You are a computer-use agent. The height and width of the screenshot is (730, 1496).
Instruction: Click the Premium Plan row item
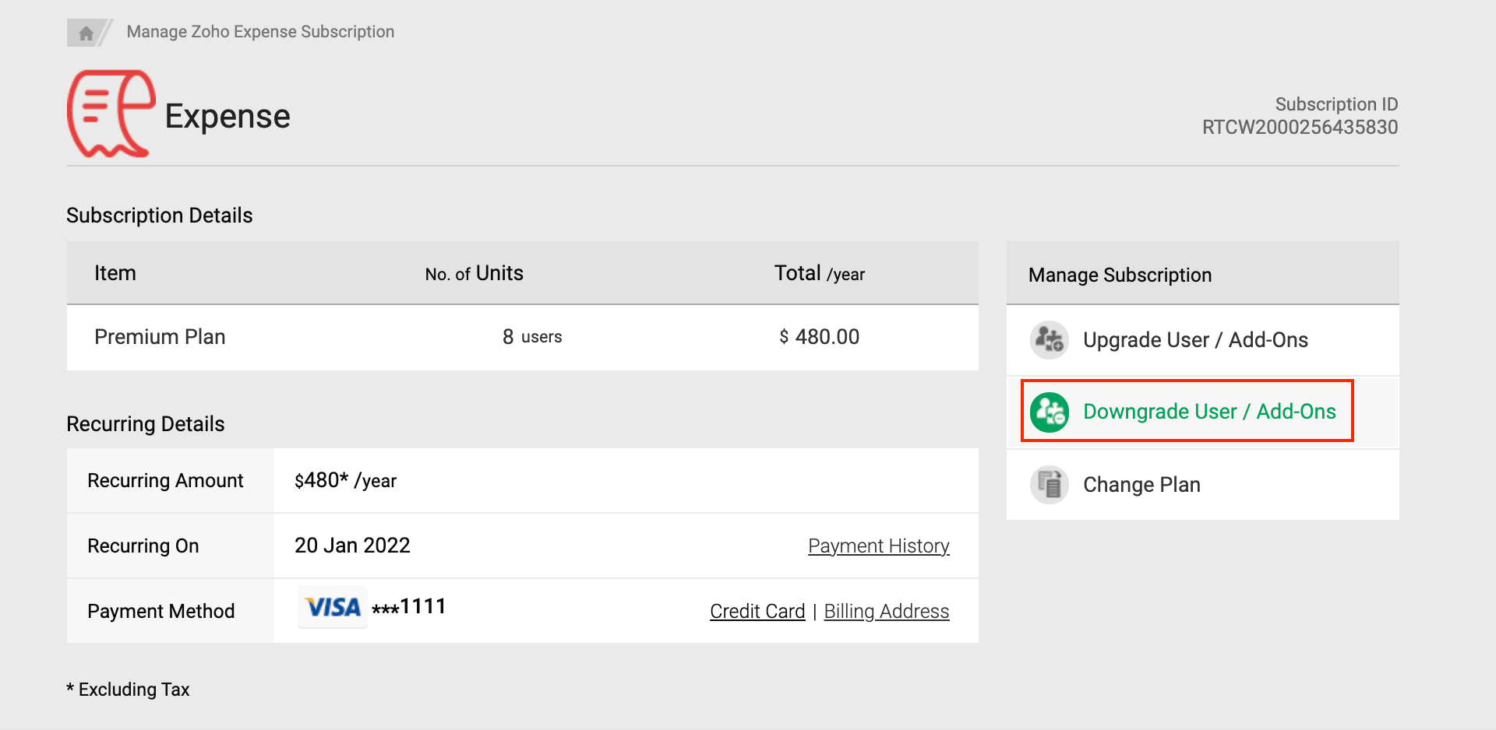click(160, 337)
